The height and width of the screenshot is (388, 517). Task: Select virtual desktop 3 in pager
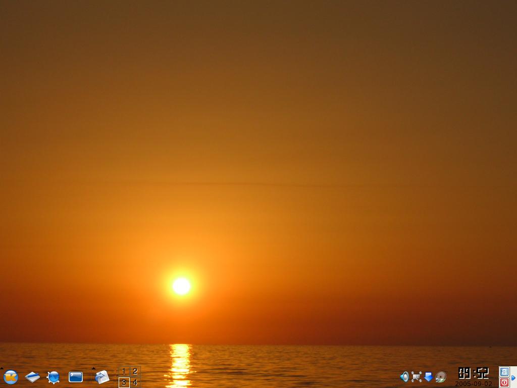[x=124, y=382]
